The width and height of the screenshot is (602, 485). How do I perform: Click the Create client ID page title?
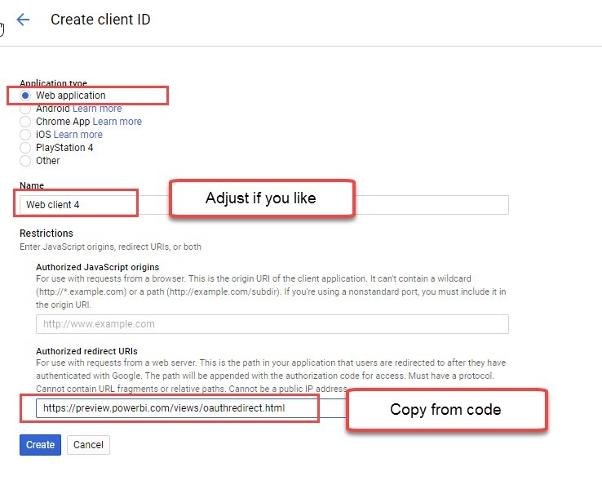[x=100, y=20]
